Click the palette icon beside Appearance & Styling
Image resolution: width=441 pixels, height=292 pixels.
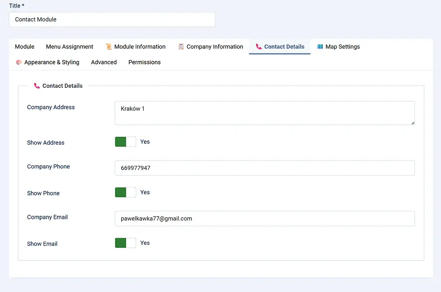coord(19,62)
